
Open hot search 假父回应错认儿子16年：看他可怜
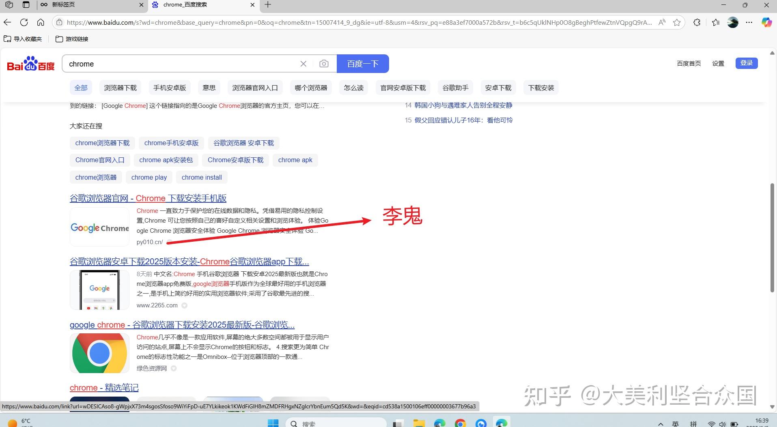(464, 120)
